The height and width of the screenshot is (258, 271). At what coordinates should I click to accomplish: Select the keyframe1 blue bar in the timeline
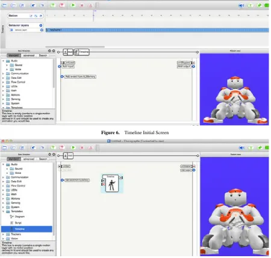(x=157, y=30)
